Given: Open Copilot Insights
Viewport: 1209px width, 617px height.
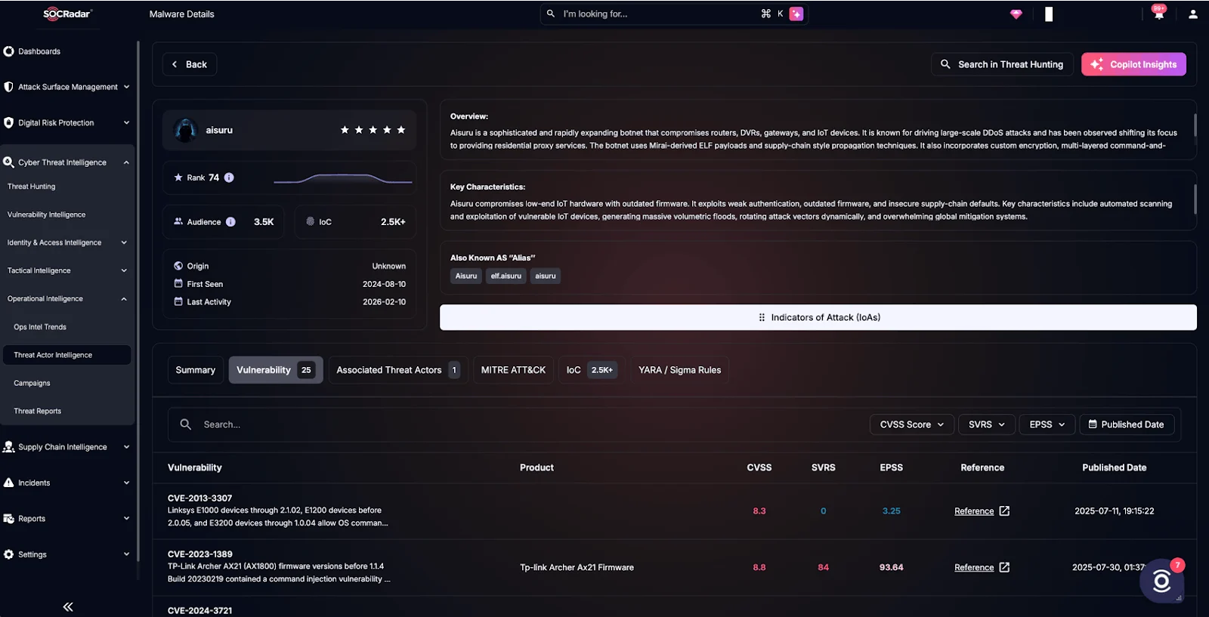Looking at the screenshot, I should pos(1133,64).
